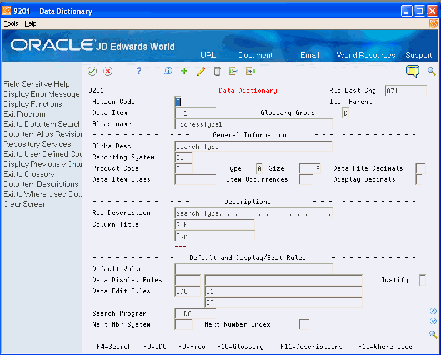Open the Tools menu
This screenshot has width=441, height=355.
(x=11, y=24)
